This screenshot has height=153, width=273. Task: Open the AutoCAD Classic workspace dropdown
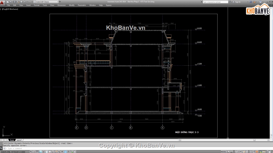(x=46, y=2)
